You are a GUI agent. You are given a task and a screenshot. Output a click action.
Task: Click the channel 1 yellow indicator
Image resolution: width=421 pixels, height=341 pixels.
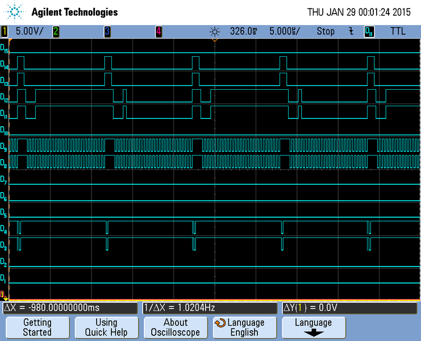6,31
